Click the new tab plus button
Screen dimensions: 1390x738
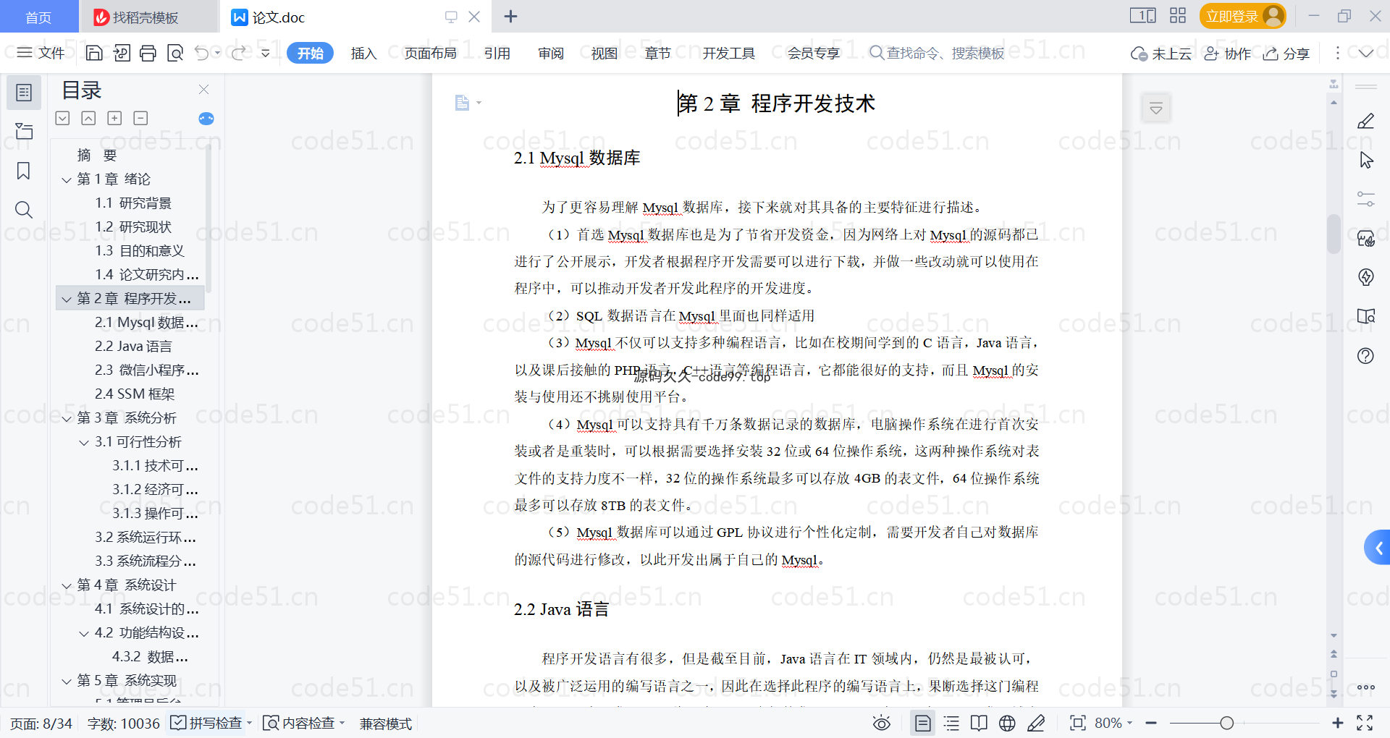pyautogui.click(x=510, y=16)
